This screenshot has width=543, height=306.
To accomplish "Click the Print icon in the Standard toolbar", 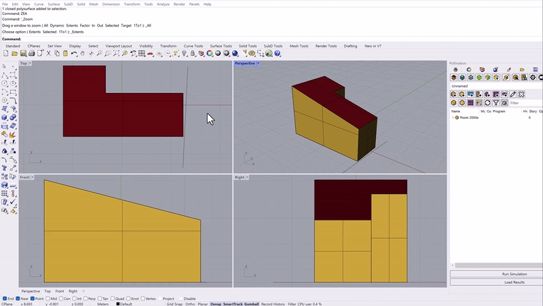I will click(31, 54).
